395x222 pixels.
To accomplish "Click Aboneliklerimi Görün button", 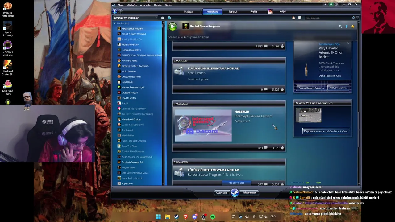I will pyautogui.click(x=311, y=88).
